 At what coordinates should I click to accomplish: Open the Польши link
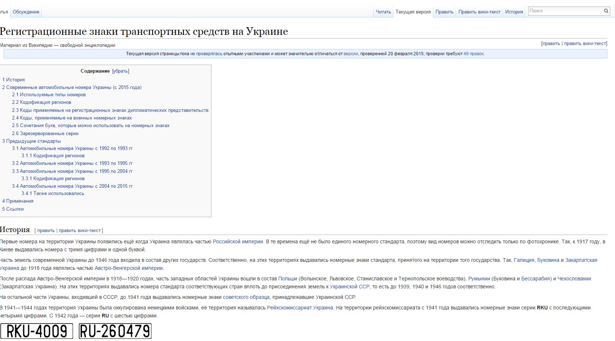(288, 279)
